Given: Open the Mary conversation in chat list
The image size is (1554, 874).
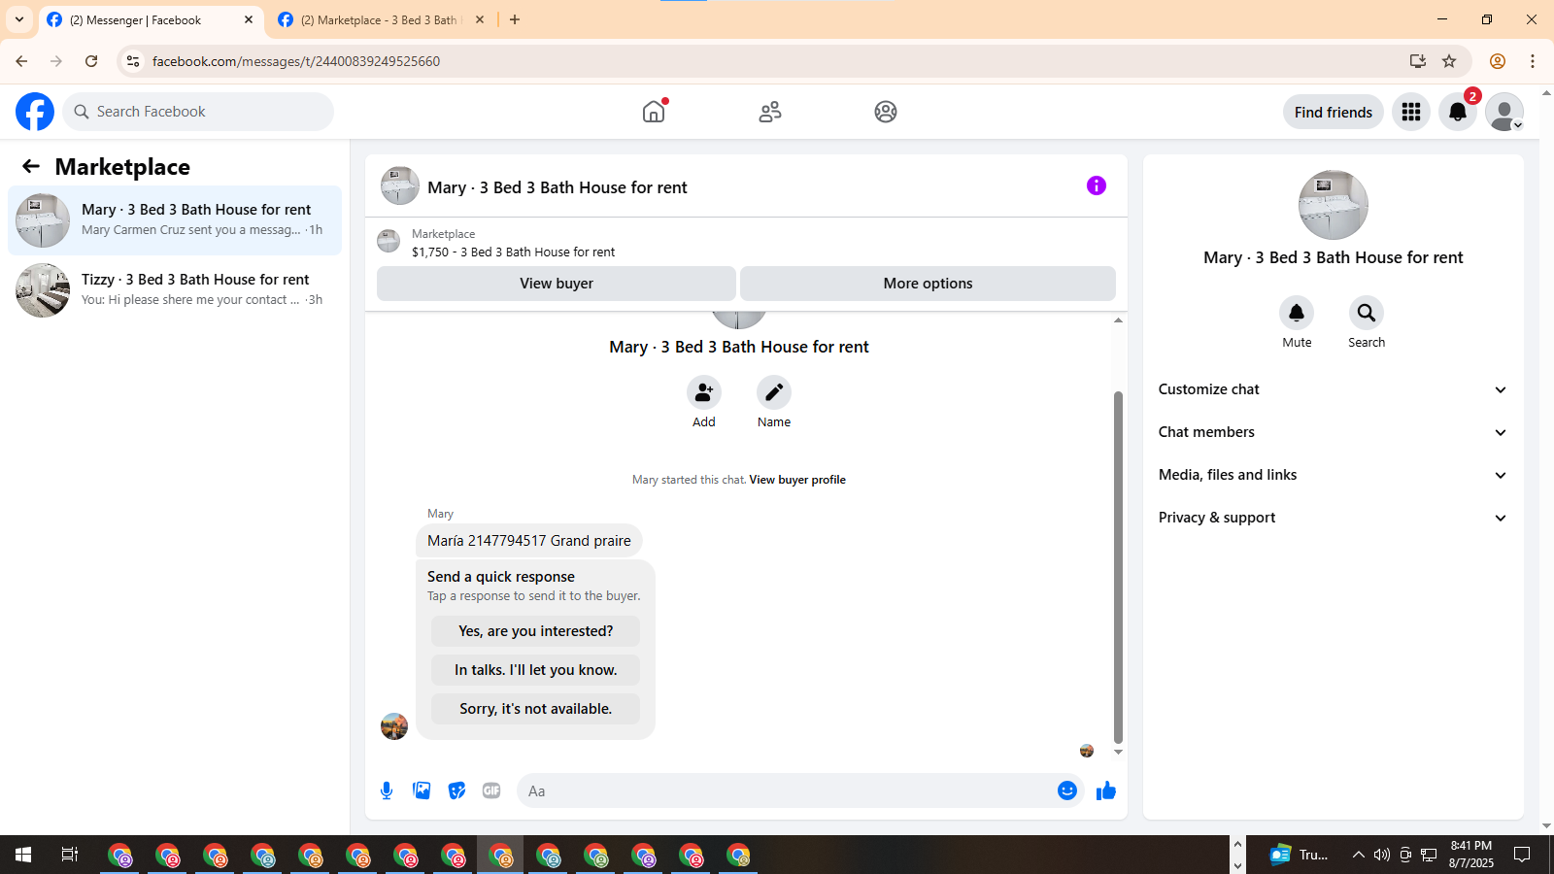Looking at the screenshot, I should click(175, 220).
